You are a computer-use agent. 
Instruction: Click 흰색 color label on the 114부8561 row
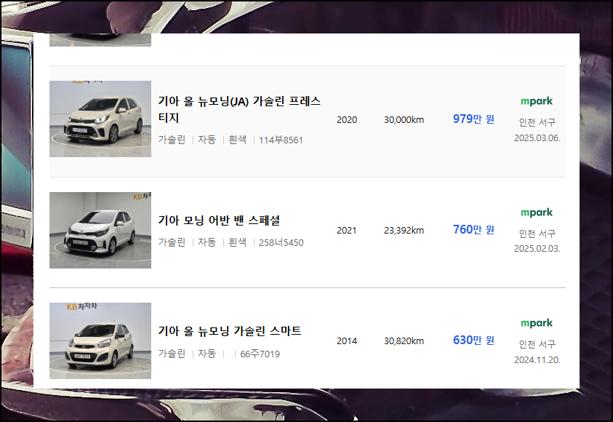pos(237,140)
